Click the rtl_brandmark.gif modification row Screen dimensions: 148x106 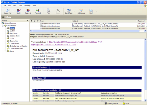(87, 93)
